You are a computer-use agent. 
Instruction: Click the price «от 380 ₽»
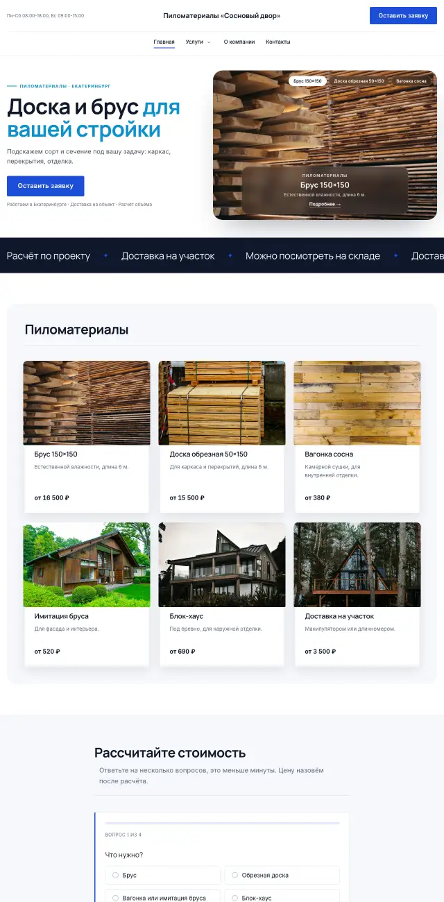318,498
